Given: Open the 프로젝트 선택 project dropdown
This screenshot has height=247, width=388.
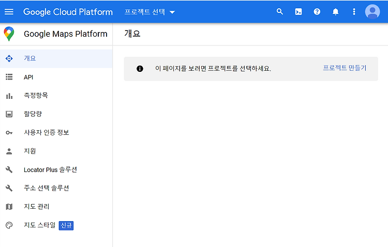Looking at the screenshot, I should coord(150,12).
